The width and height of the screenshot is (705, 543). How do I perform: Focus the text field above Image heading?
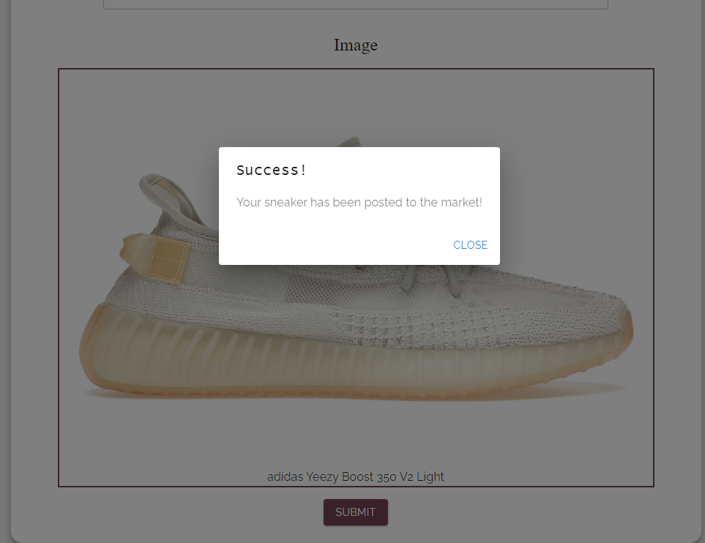coord(355,4)
